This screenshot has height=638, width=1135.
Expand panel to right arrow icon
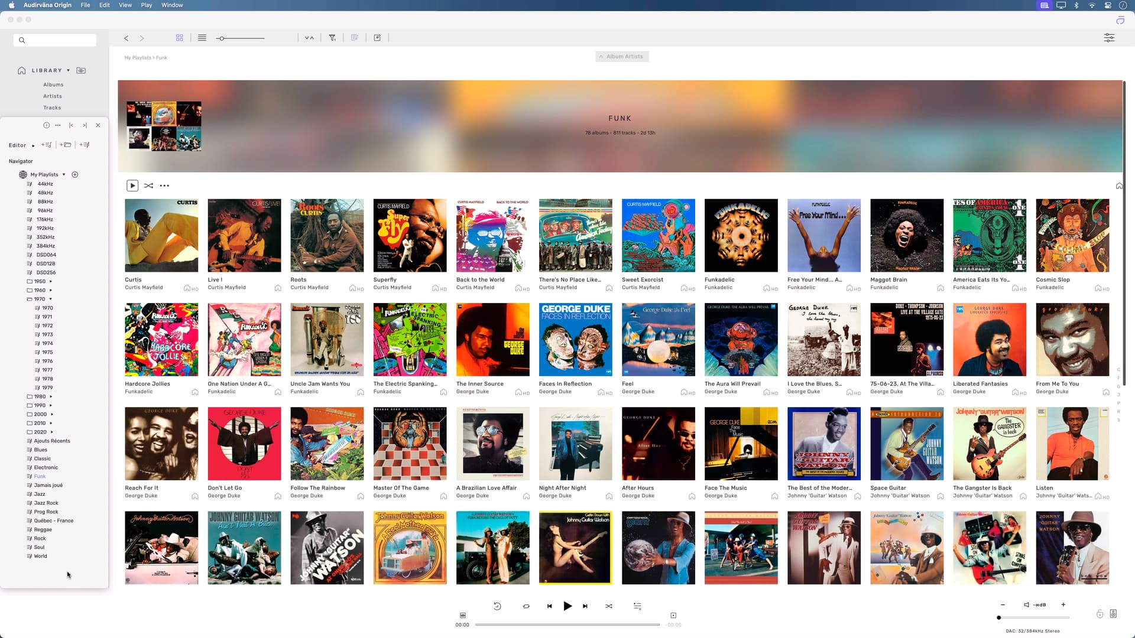tap(85, 125)
